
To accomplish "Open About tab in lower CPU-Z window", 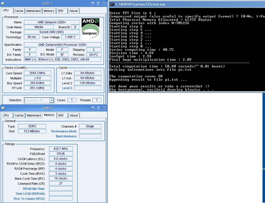I will pos(74,115).
